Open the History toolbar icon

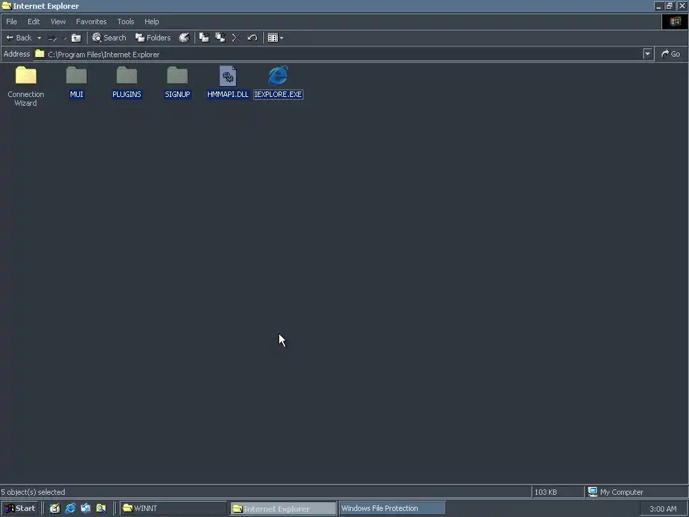pos(184,38)
